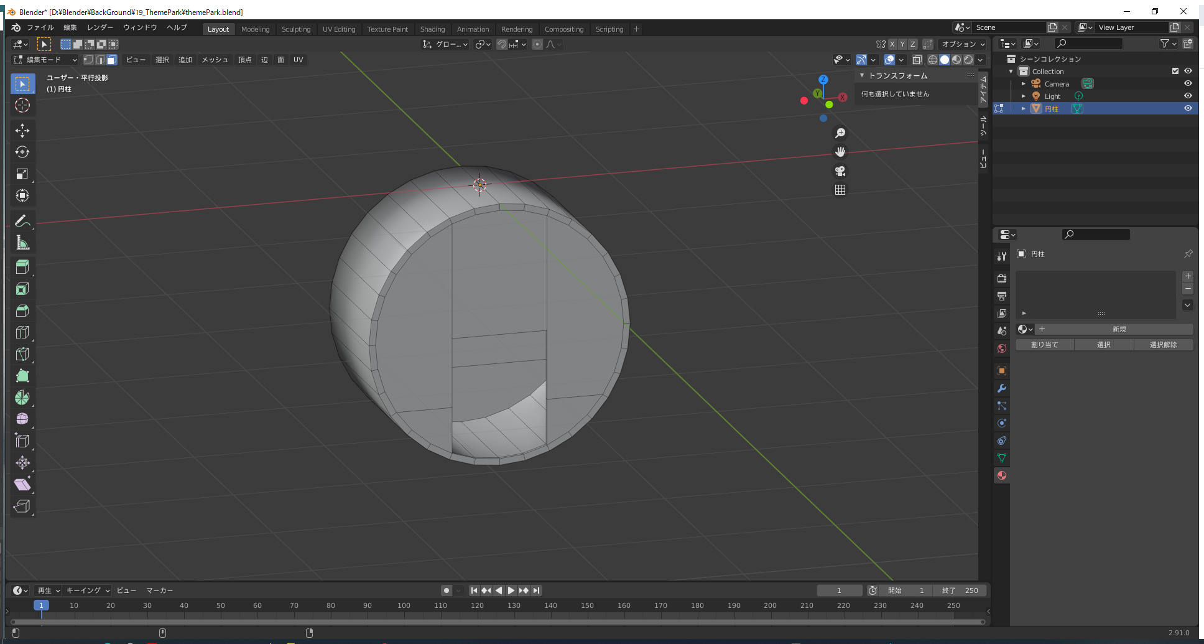Viewport: 1204px width, 644px height.
Task: Choose the Annotate tool
Action: point(22,221)
